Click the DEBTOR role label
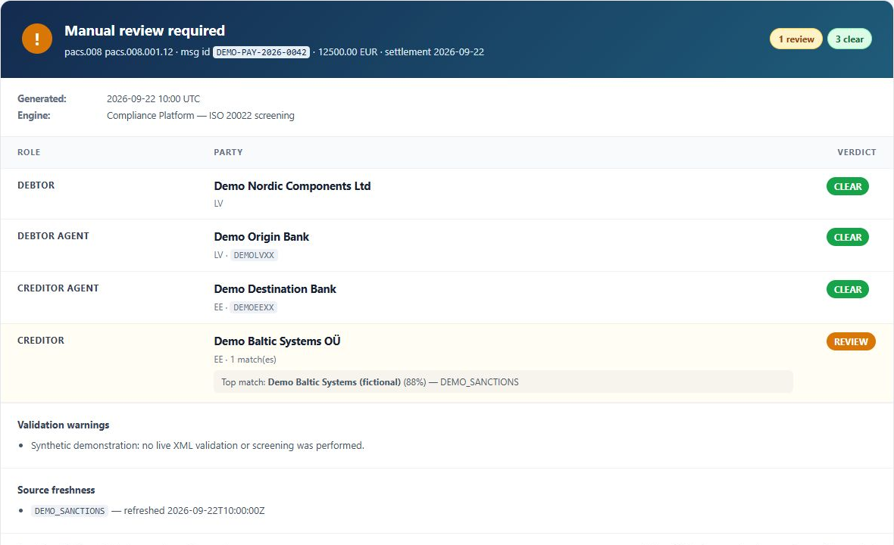Viewport: 894px width, 545px height. click(36, 185)
